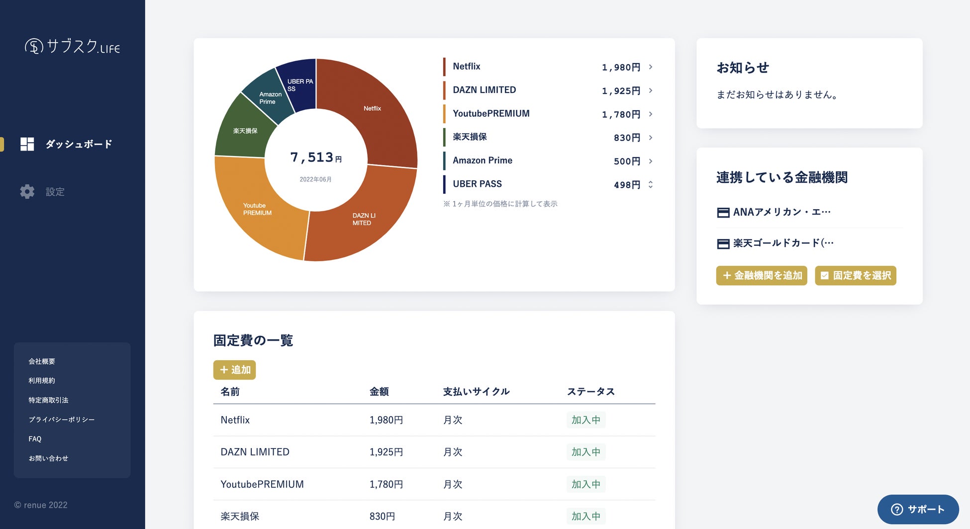Click the DAZN LIMITED legend color bar
The width and height of the screenshot is (970, 529).
point(444,90)
